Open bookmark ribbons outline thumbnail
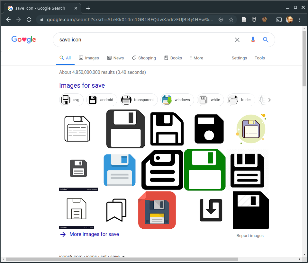This screenshot has height=263, width=308. tap(116, 210)
